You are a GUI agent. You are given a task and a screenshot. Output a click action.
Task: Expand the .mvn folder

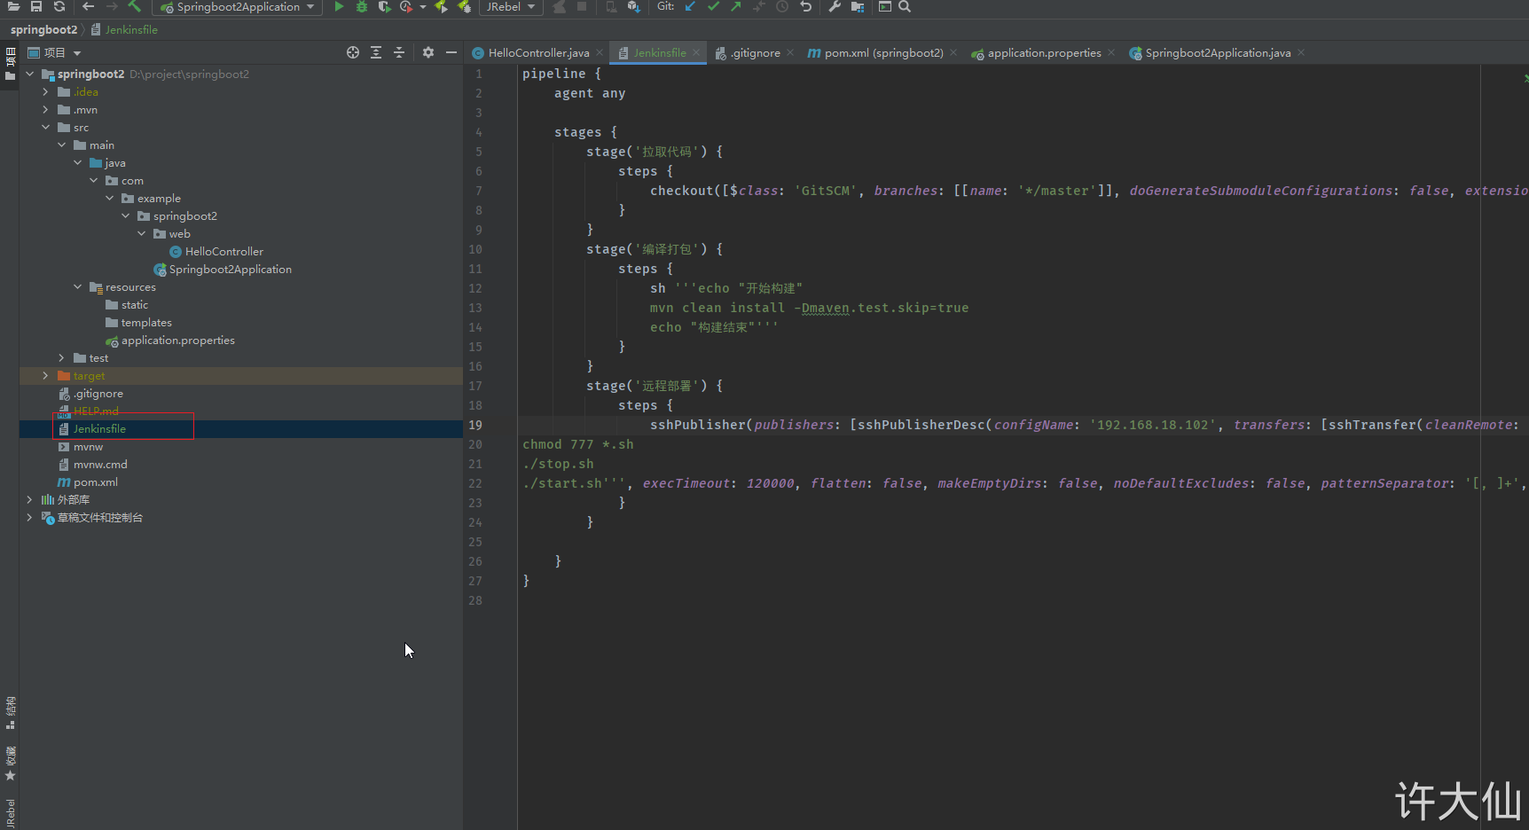[x=46, y=110]
